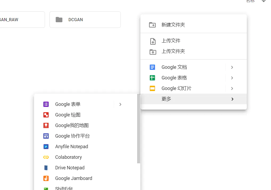
Task: Click the green ShiftEdit icon
Action: pos(46,189)
